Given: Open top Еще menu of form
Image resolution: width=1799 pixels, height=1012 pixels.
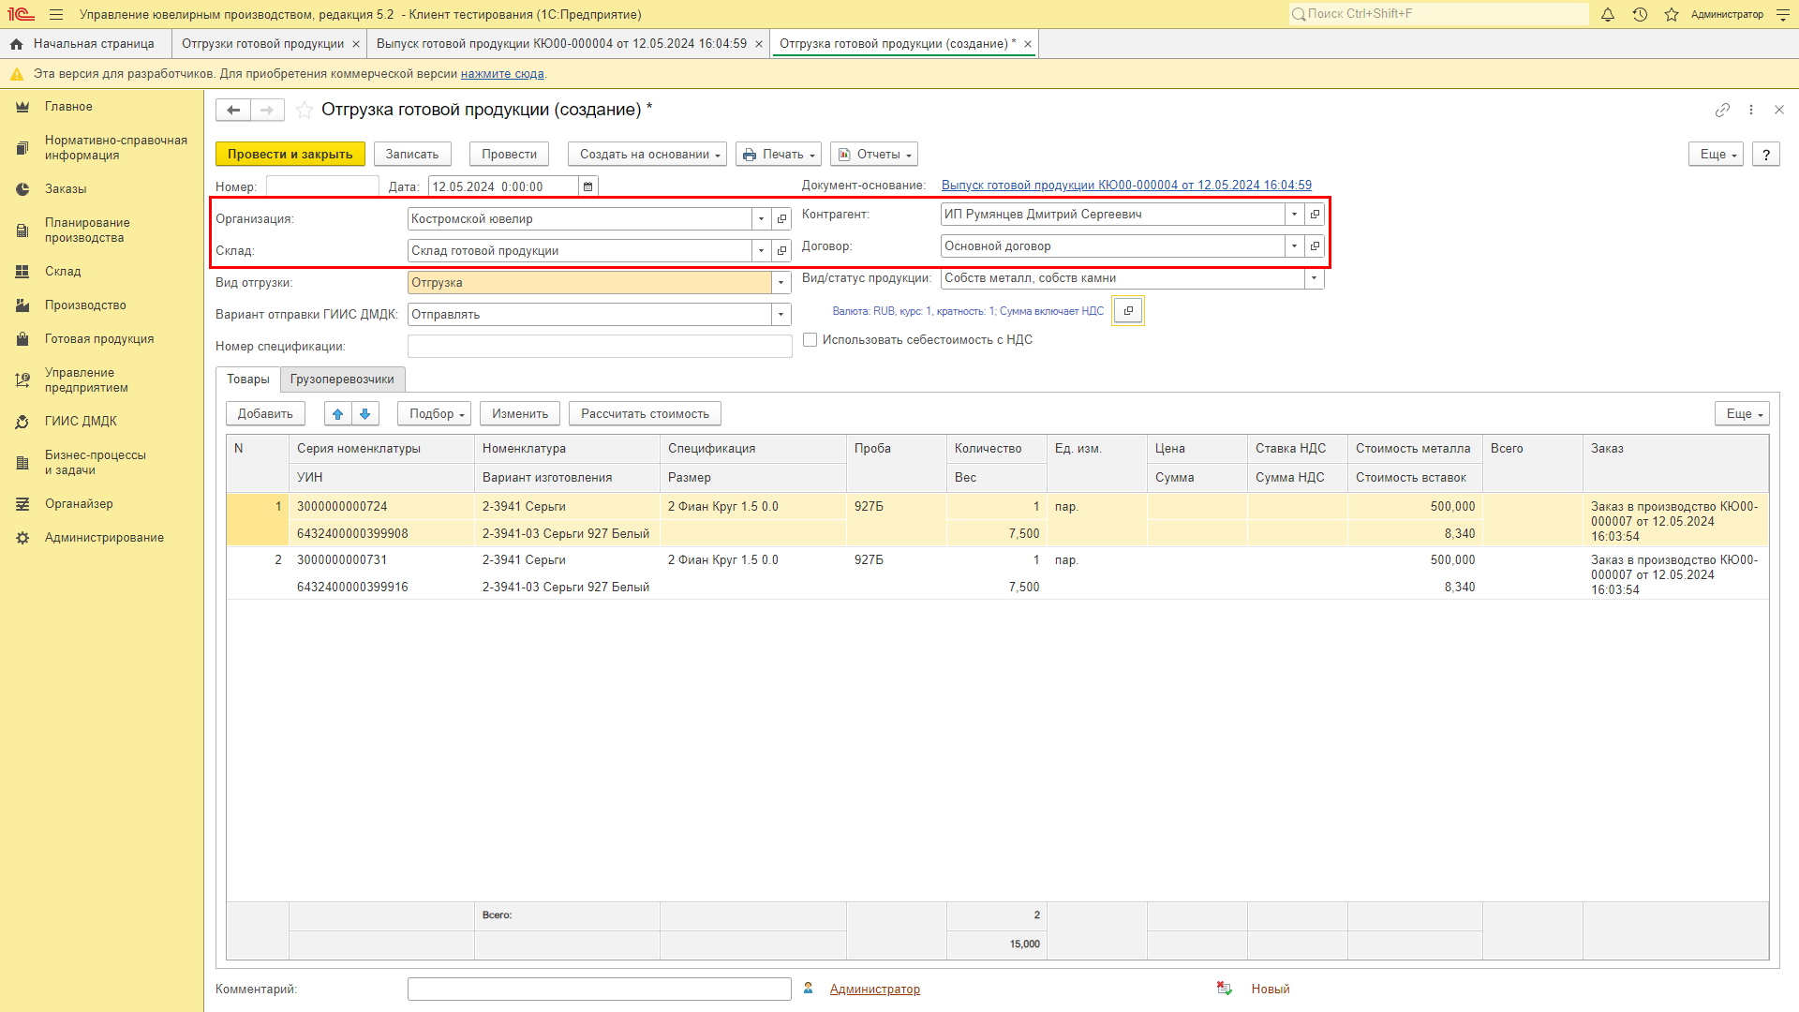Looking at the screenshot, I should (1716, 155).
